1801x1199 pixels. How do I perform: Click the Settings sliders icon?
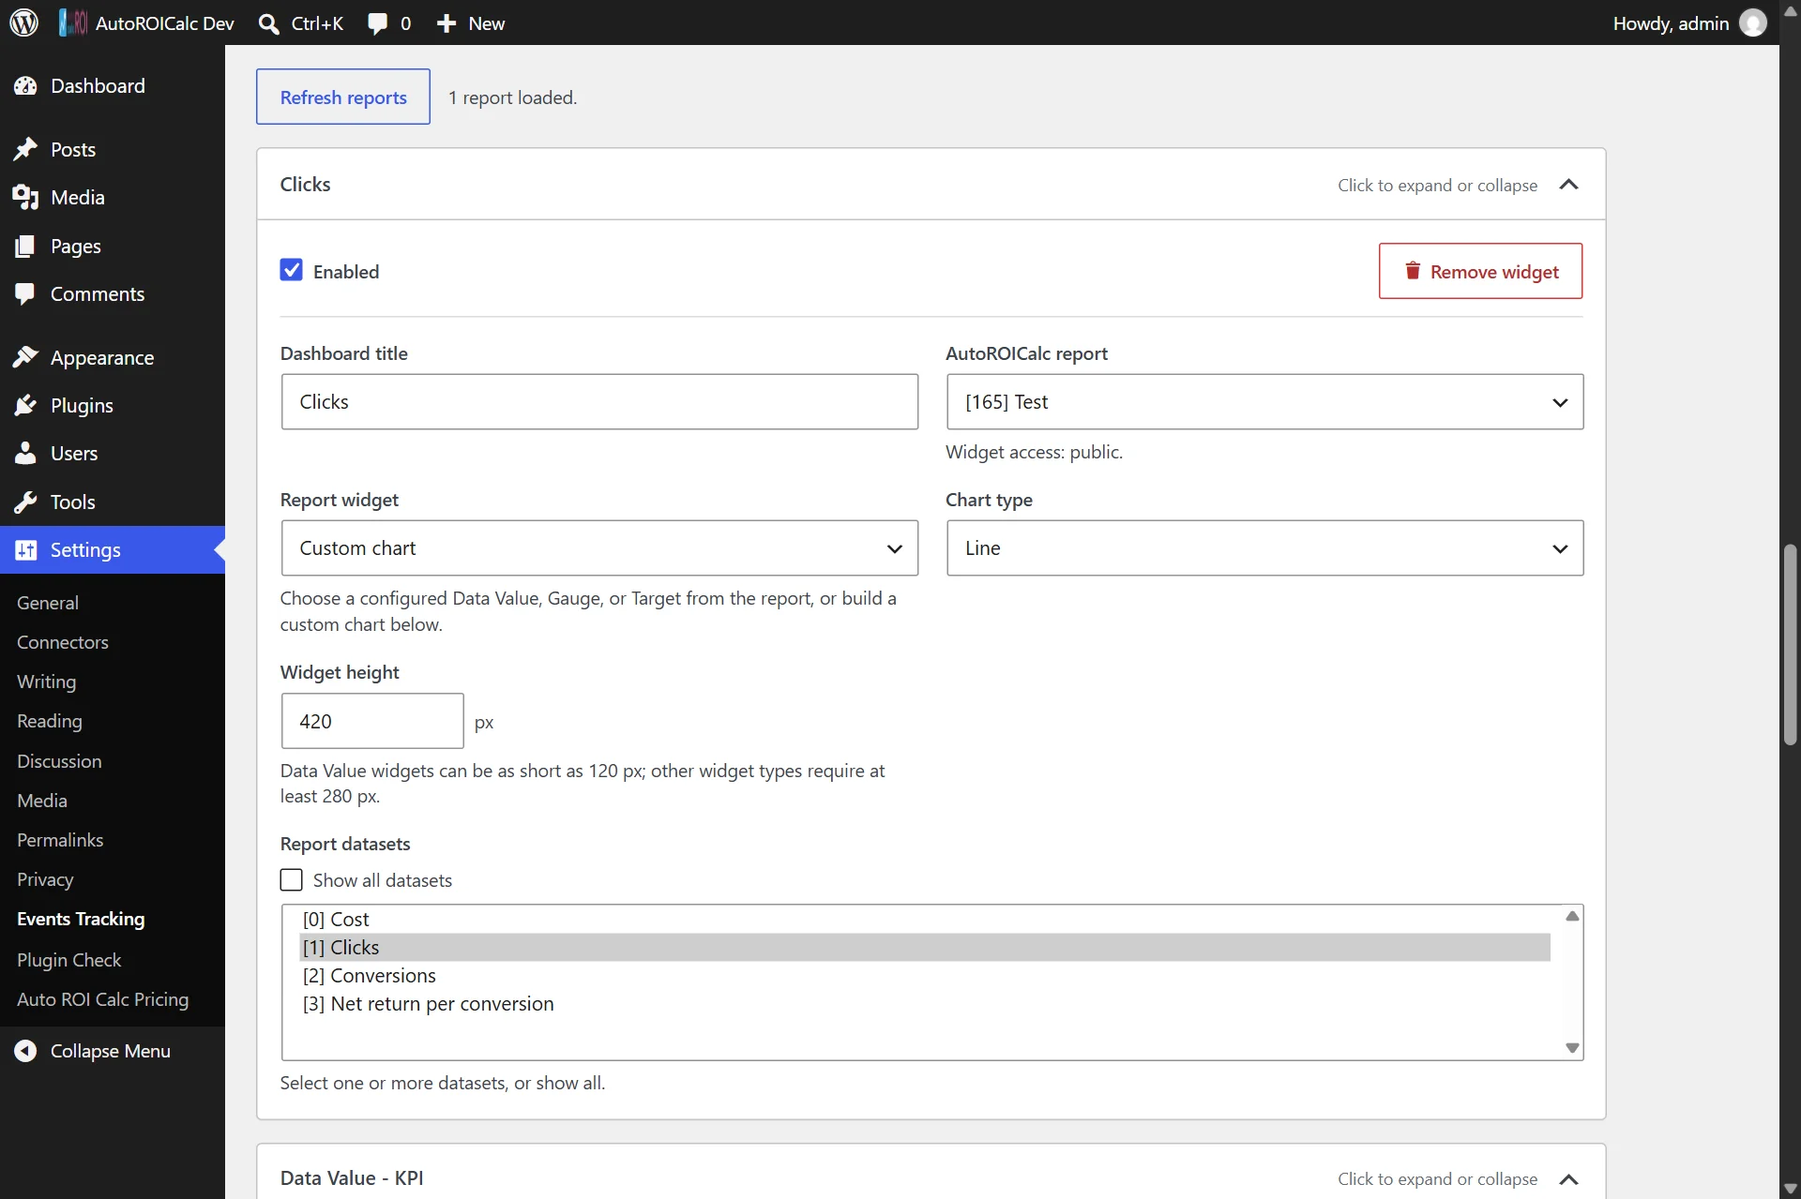tap(25, 550)
